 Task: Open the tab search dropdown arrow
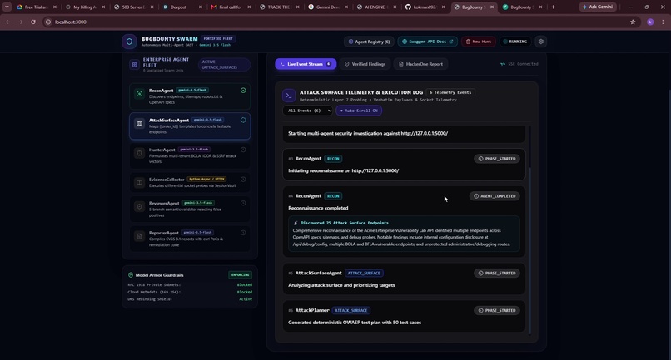[x=7, y=7]
